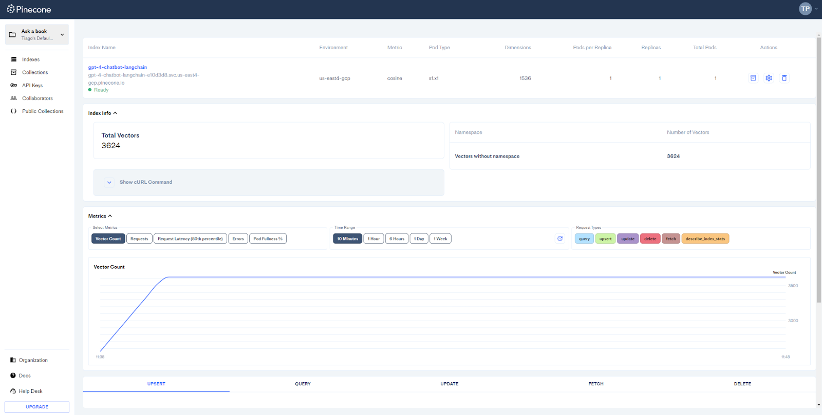The width and height of the screenshot is (822, 415).
Task: Open index configuration gear icon
Action: click(x=769, y=78)
